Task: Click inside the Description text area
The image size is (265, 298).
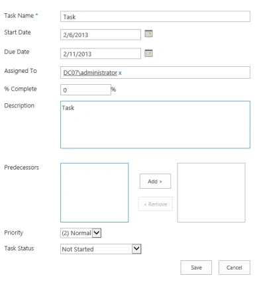Action: 155,124
